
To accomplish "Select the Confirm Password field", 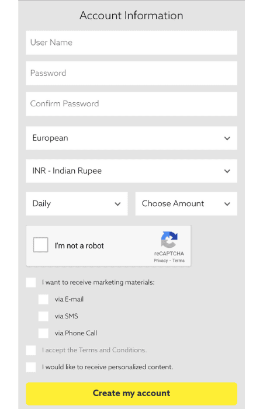I will pos(131,104).
